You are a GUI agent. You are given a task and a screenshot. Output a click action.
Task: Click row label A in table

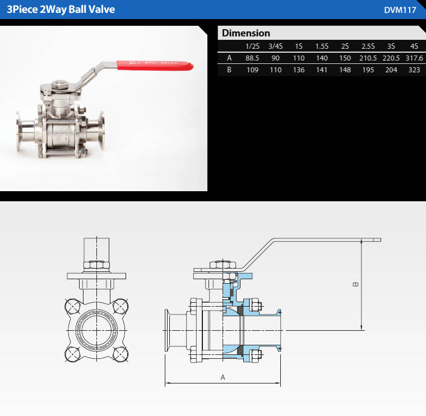pyautogui.click(x=229, y=58)
